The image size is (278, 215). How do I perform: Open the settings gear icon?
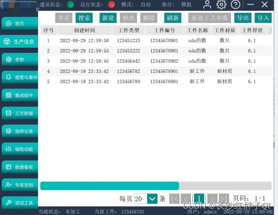(221, 5)
